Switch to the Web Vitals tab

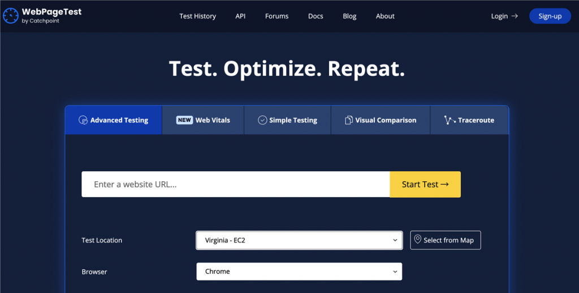pos(203,120)
